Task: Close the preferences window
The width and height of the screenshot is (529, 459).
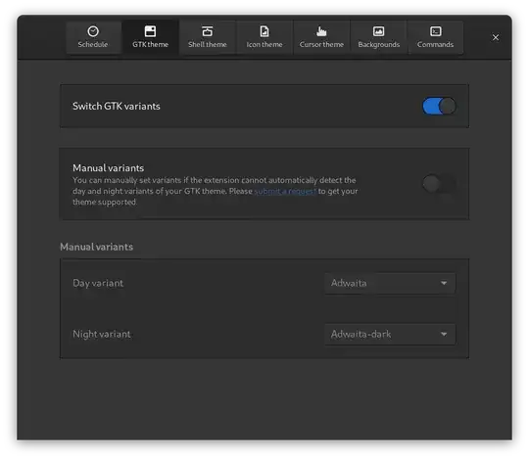Action: 496,37
